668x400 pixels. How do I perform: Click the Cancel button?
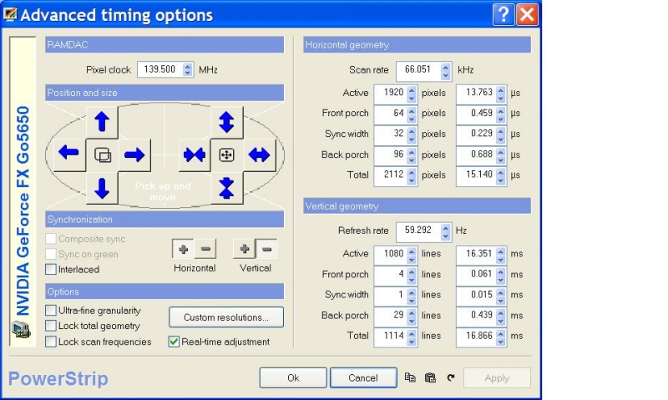pyautogui.click(x=363, y=377)
